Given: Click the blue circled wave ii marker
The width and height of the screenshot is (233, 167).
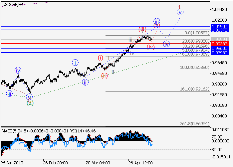Looking at the screenshot, I should point(86,82).
